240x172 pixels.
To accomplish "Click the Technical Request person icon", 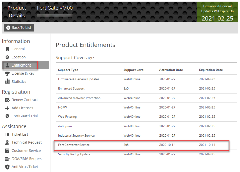I will click(x=7, y=143).
